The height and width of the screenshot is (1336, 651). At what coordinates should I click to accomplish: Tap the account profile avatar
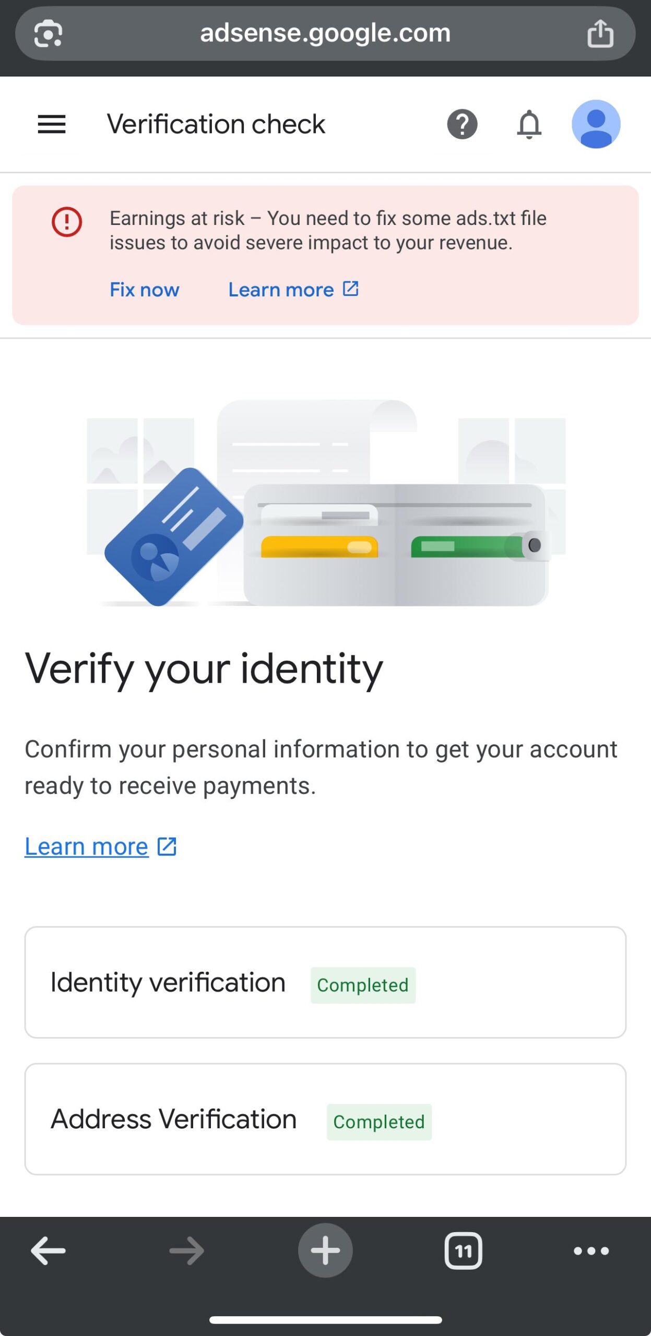[596, 124]
